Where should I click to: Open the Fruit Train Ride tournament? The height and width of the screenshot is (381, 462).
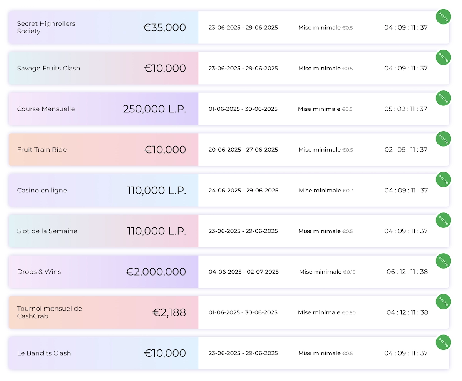(42, 150)
